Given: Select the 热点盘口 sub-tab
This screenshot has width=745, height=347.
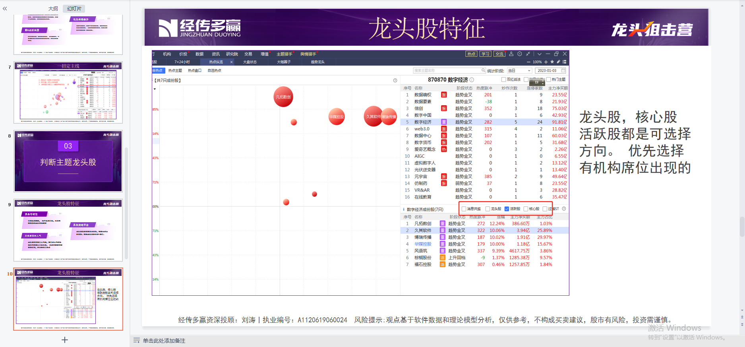Looking at the screenshot, I should pos(195,70).
